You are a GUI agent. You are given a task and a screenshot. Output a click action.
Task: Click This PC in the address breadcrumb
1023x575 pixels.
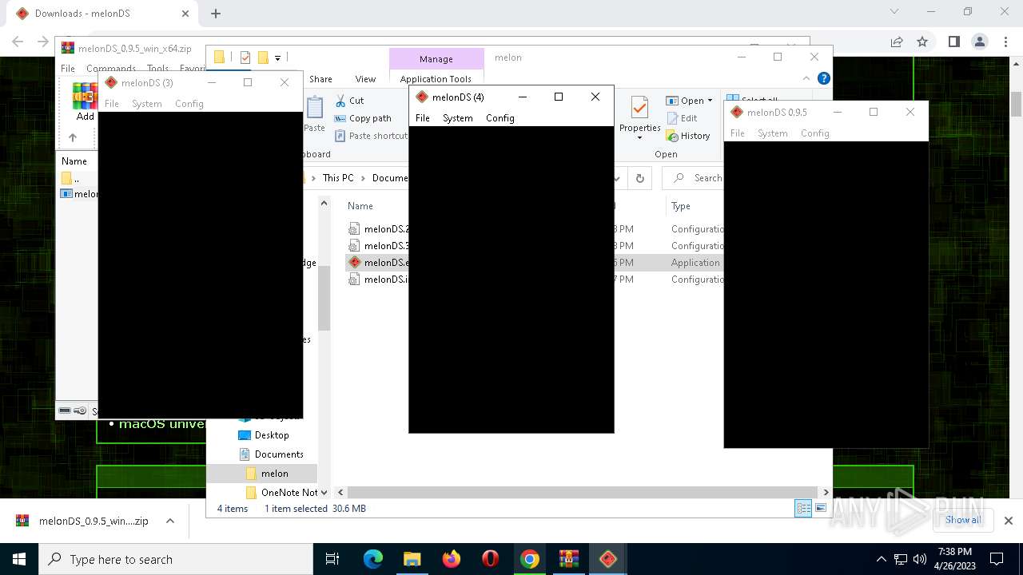[338, 178]
